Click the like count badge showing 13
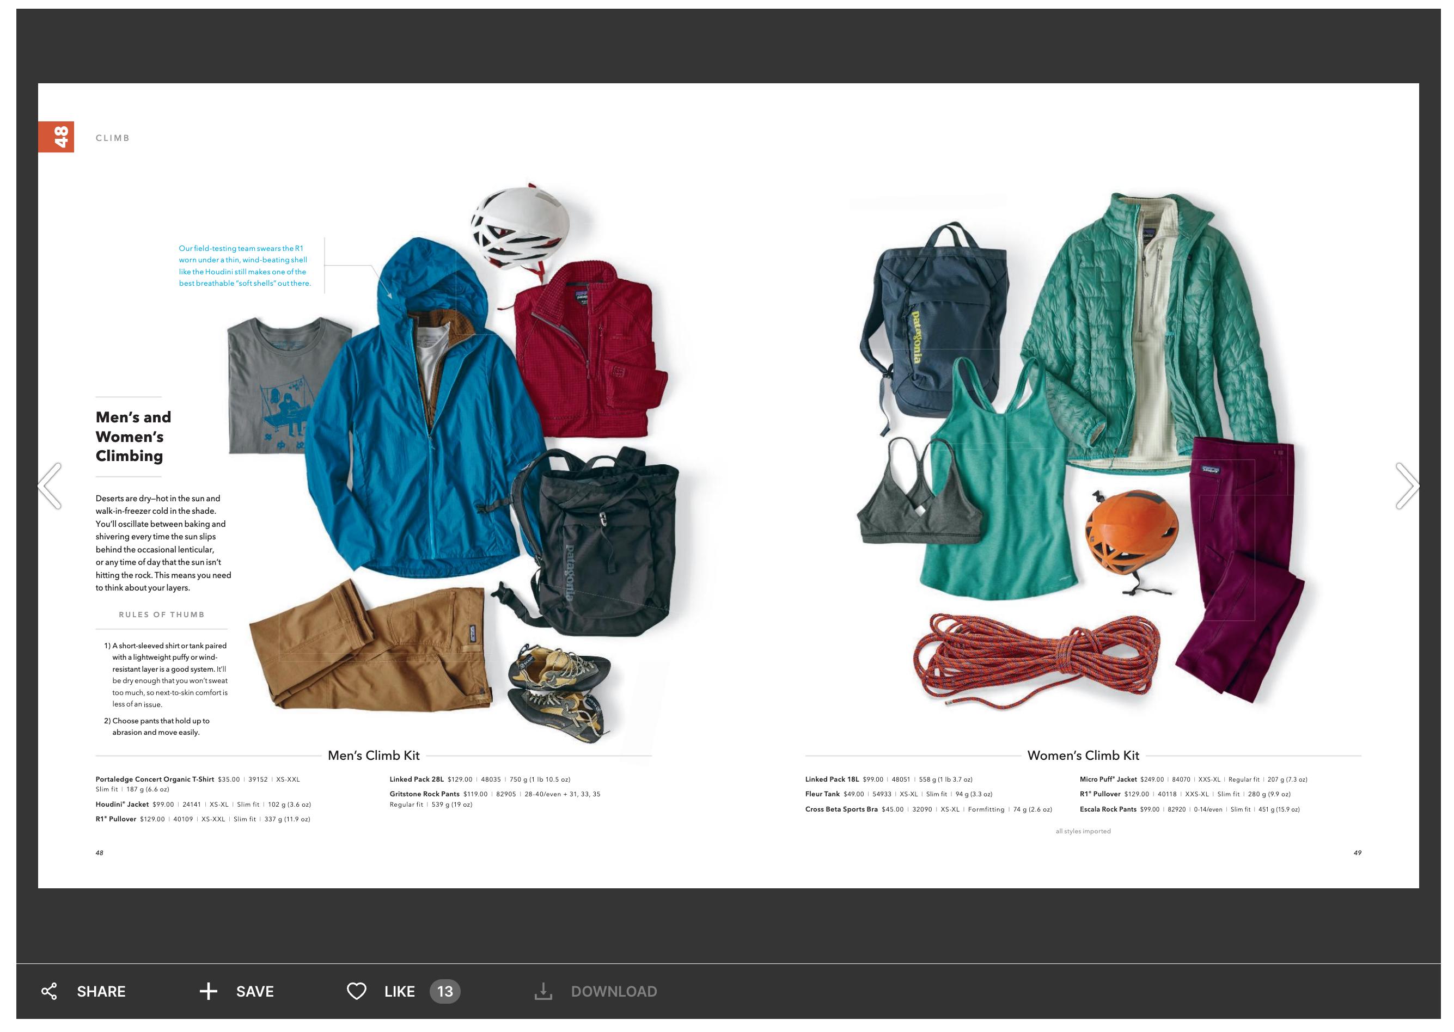The height and width of the screenshot is (1032, 1454). click(x=444, y=991)
